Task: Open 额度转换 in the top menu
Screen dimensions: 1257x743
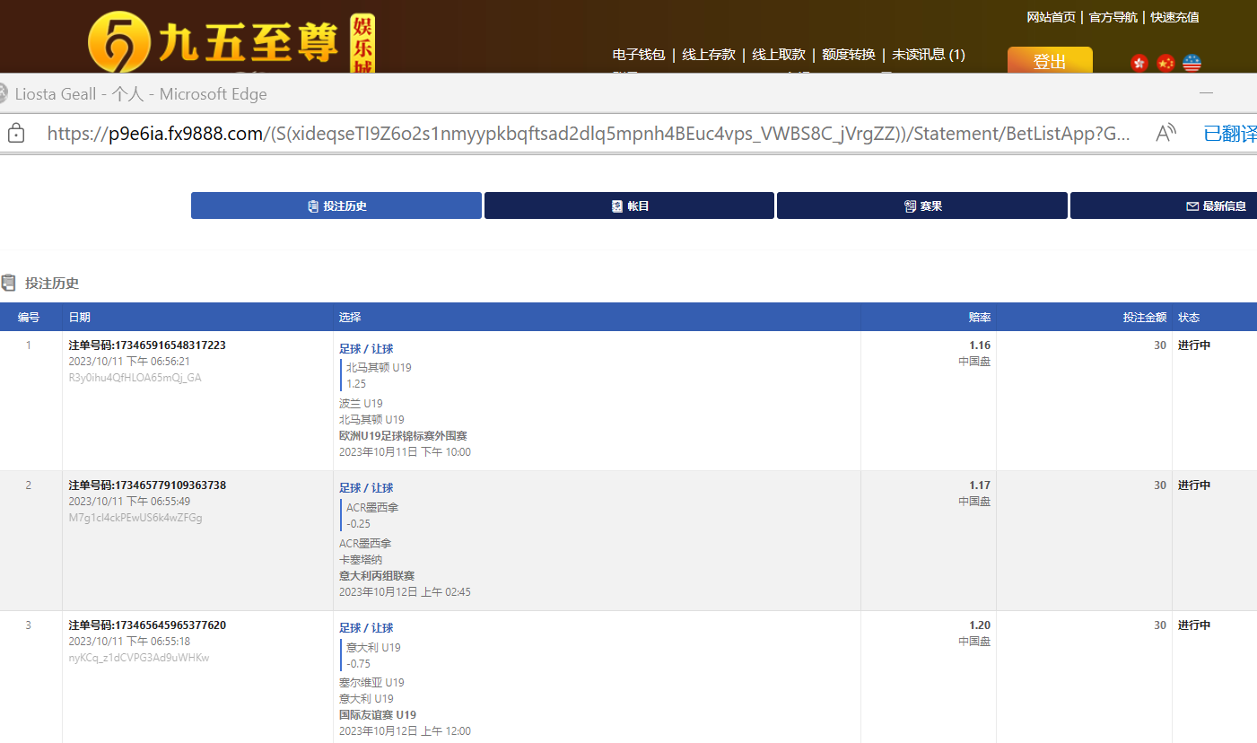Action: tap(849, 55)
